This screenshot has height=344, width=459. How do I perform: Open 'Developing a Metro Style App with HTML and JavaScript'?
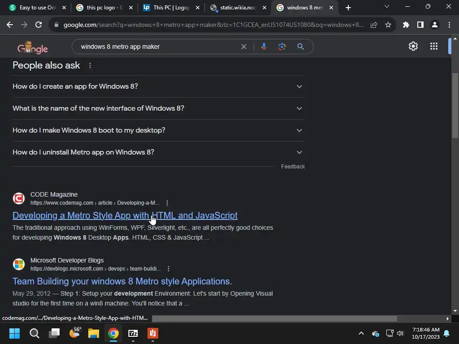point(125,215)
